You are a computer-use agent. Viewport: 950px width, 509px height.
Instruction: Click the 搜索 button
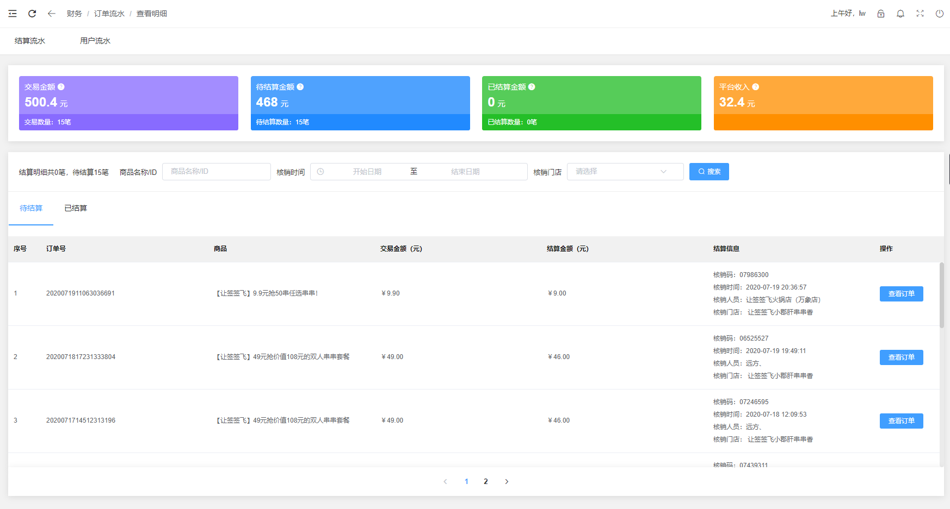pyautogui.click(x=709, y=172)
